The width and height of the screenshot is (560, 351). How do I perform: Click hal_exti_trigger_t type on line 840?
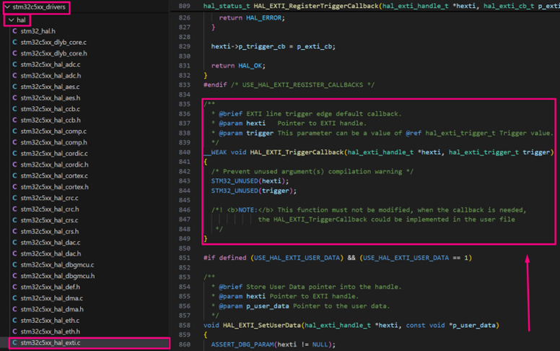click(x=484, y=152)
